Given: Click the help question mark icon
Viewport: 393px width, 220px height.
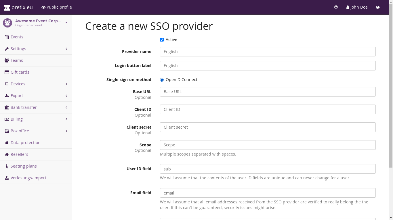Looking at the screenshot, I should 336,7.
